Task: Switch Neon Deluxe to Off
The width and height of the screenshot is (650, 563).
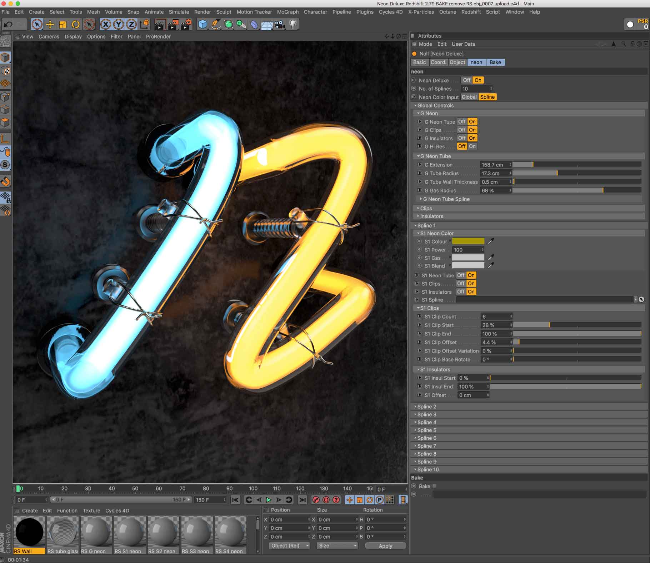Action: coord(466,80)
